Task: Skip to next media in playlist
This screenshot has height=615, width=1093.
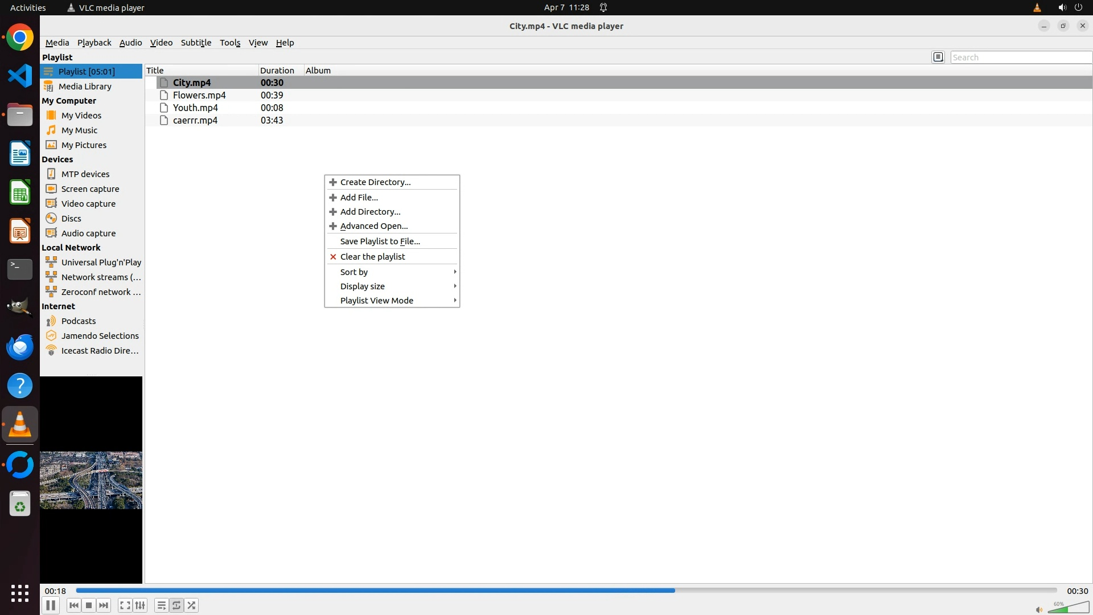Action: [x=104, y=605]
